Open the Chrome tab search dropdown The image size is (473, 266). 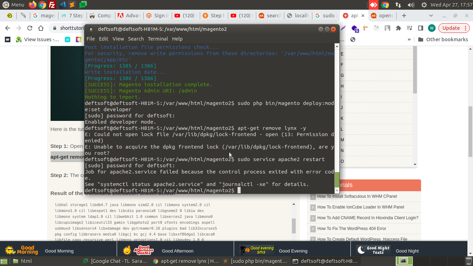[x=431, y=16]
